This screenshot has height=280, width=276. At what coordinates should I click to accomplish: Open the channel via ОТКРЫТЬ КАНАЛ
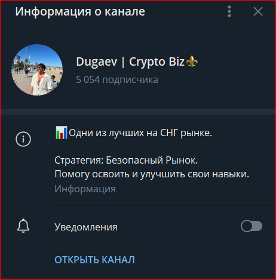click(94, 260)
